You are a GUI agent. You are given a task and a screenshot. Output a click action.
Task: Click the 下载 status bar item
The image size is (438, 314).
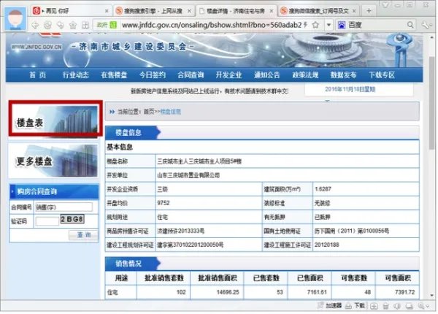click(x=356, y=306)
